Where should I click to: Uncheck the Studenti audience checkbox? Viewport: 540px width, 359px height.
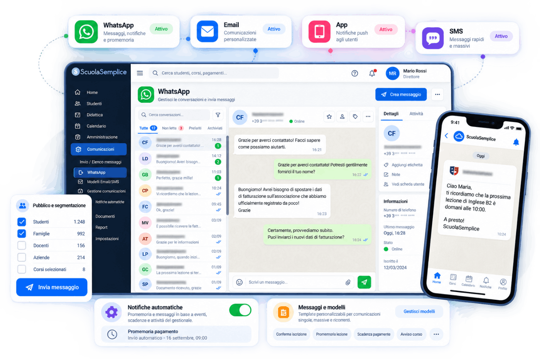tap(22, 222)
